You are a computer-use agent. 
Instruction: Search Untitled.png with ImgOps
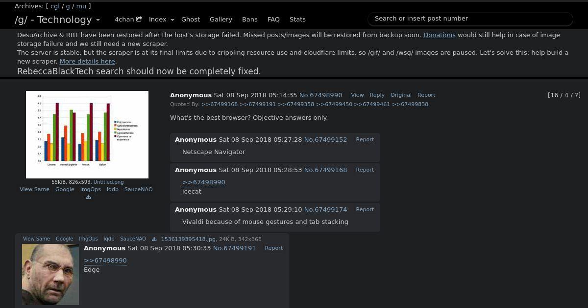91,189
